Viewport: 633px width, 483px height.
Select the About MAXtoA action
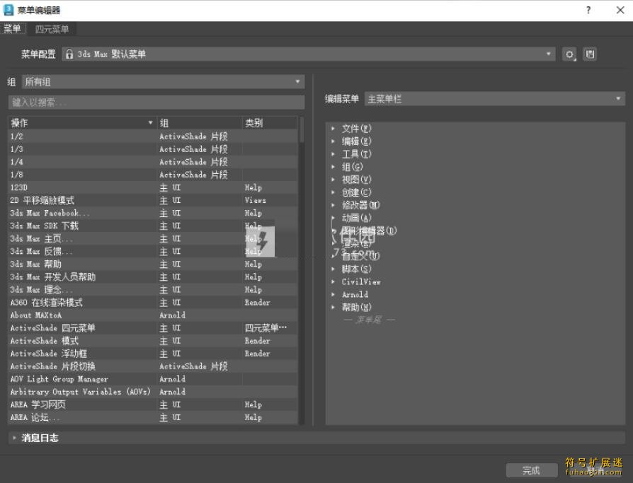(153, 315)
